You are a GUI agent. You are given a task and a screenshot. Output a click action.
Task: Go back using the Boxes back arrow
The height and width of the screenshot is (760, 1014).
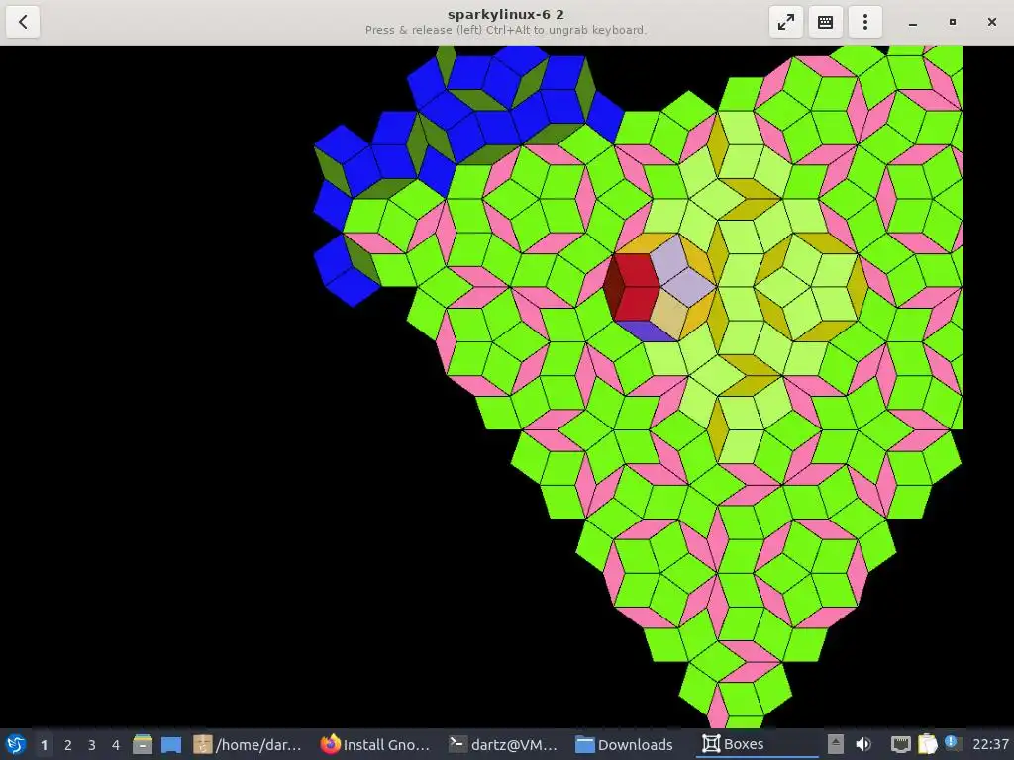[23, 22]
